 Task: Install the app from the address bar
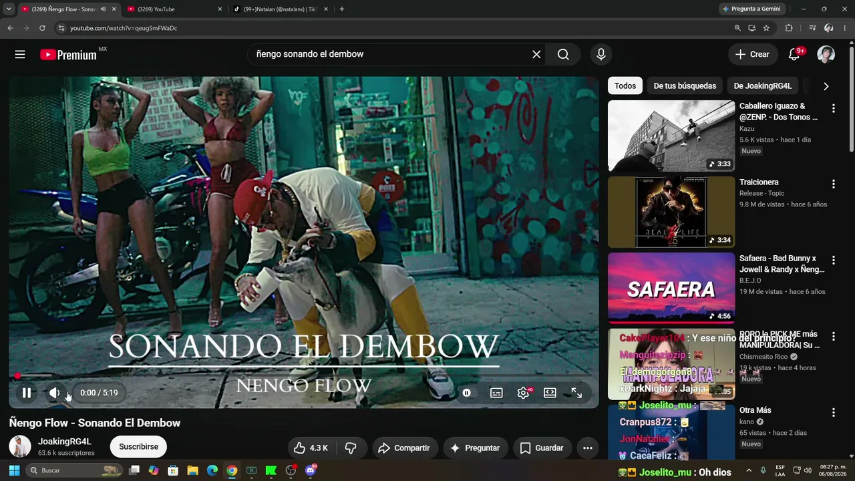tap(752, 28)
